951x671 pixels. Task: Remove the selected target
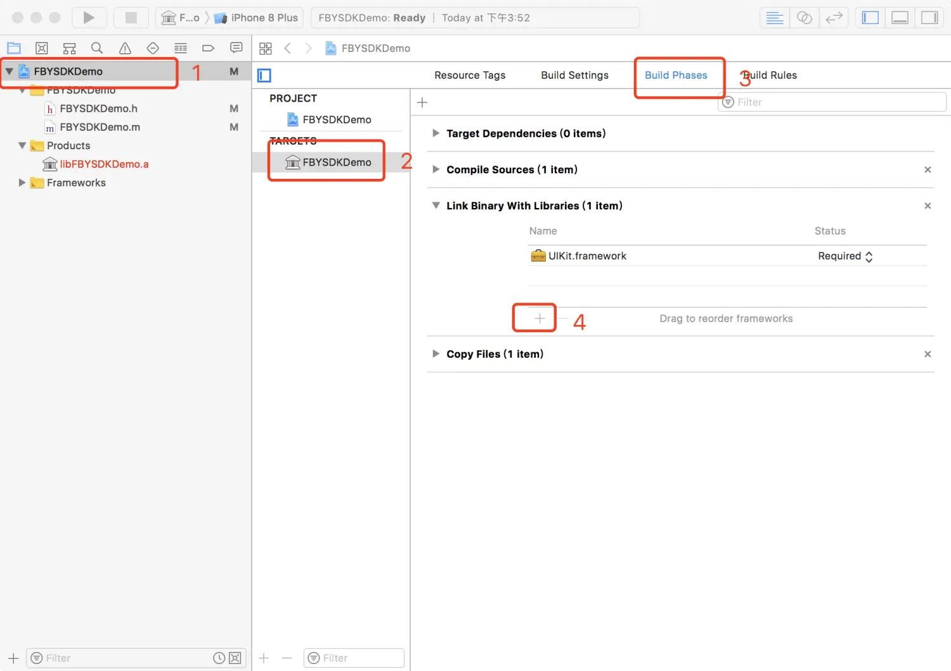[287, 658]
